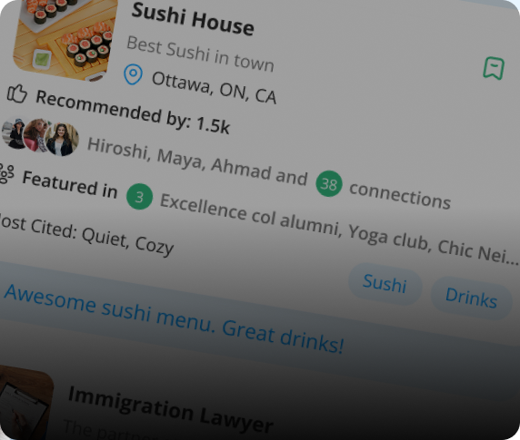The image size is (520, 440).
Task: Open the Immigration Lawyer clipboard thumbnail
Action: coord(25,403)
